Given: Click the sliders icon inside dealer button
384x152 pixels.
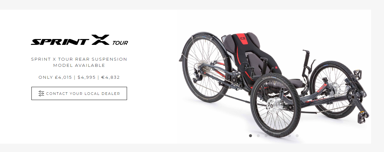Looking at the screenshot, I should pyautogui.click(x=41, y=94).
